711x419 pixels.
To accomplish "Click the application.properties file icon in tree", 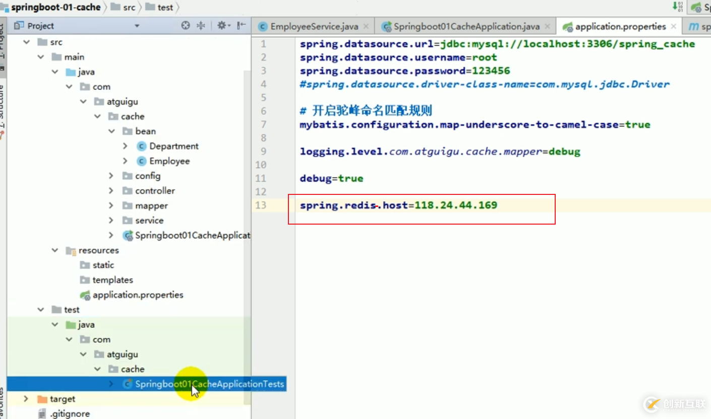I will [85, 295].
